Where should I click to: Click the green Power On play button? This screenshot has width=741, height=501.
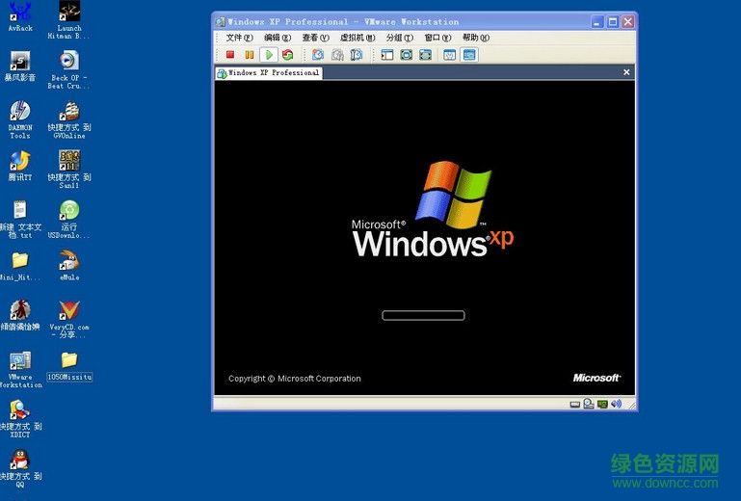point(269,55)
